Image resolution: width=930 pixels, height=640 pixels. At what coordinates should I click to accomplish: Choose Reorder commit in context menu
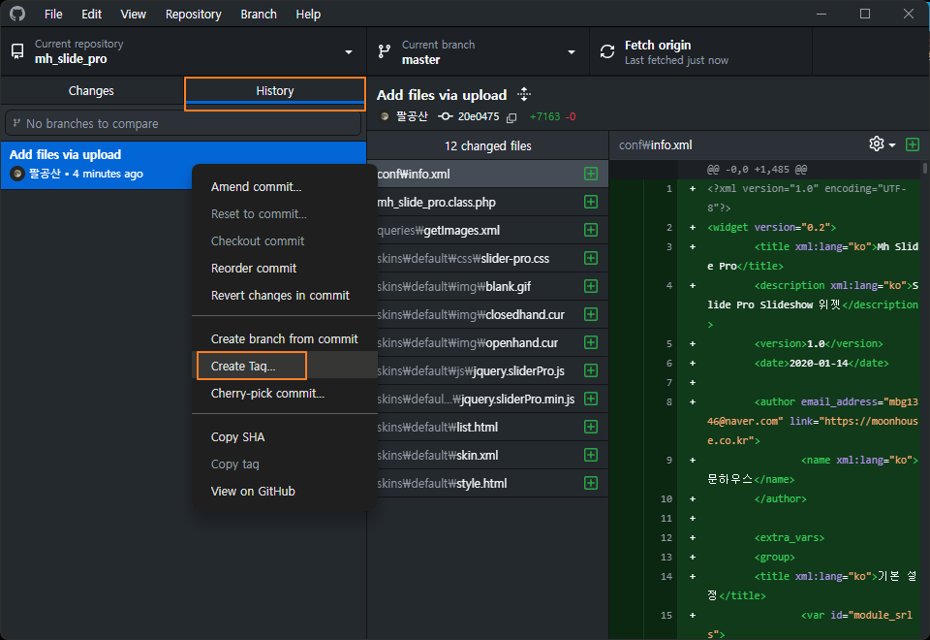coord(285,268)
